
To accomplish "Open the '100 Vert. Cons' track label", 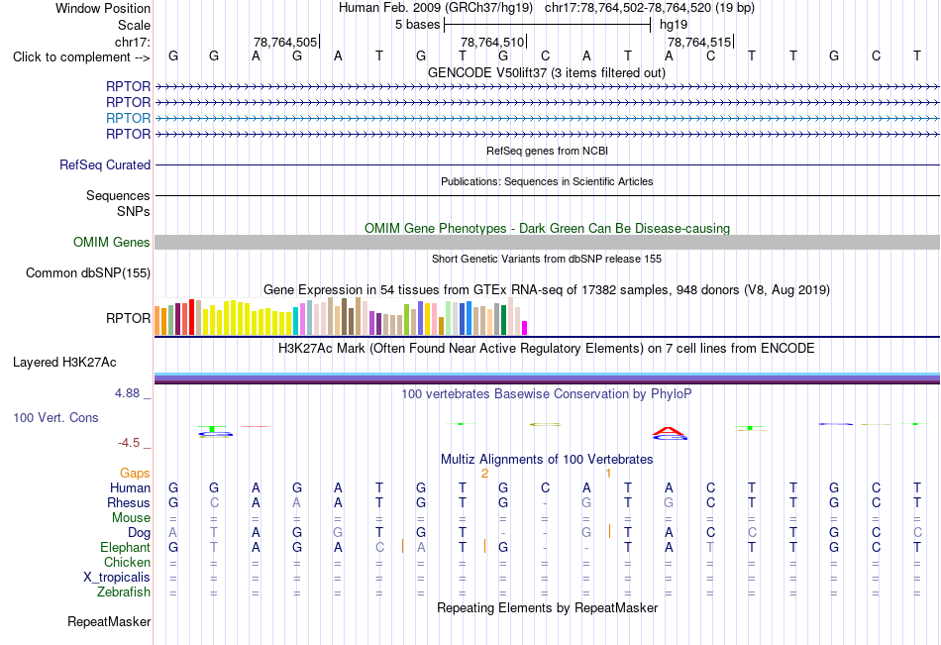I will point(55,417).
